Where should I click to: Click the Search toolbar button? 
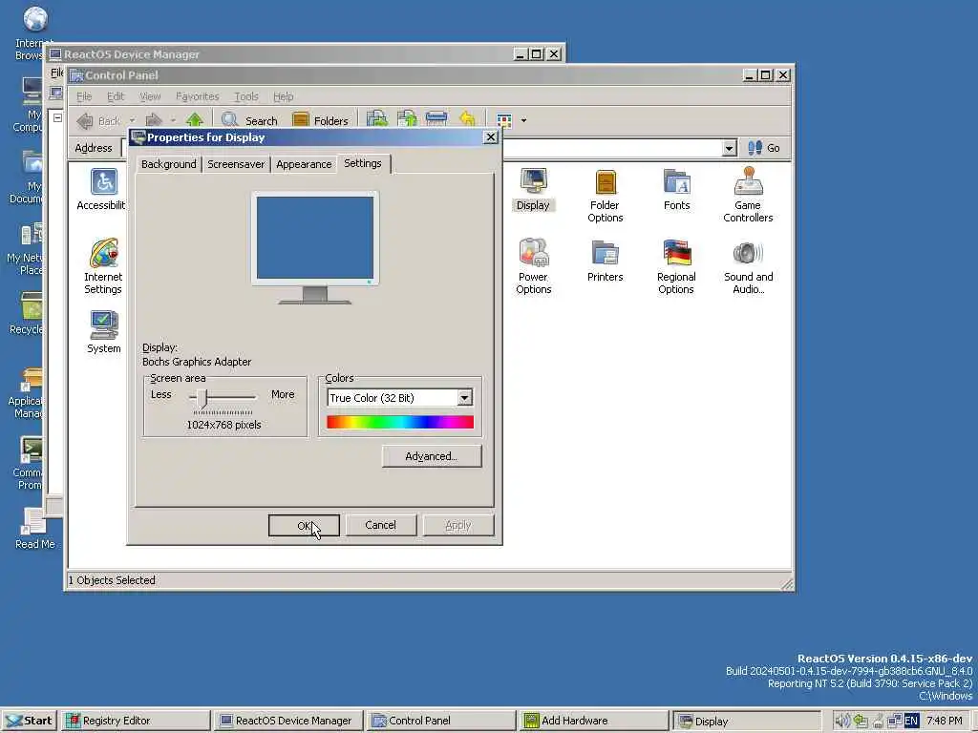click(x=249, y=120)
